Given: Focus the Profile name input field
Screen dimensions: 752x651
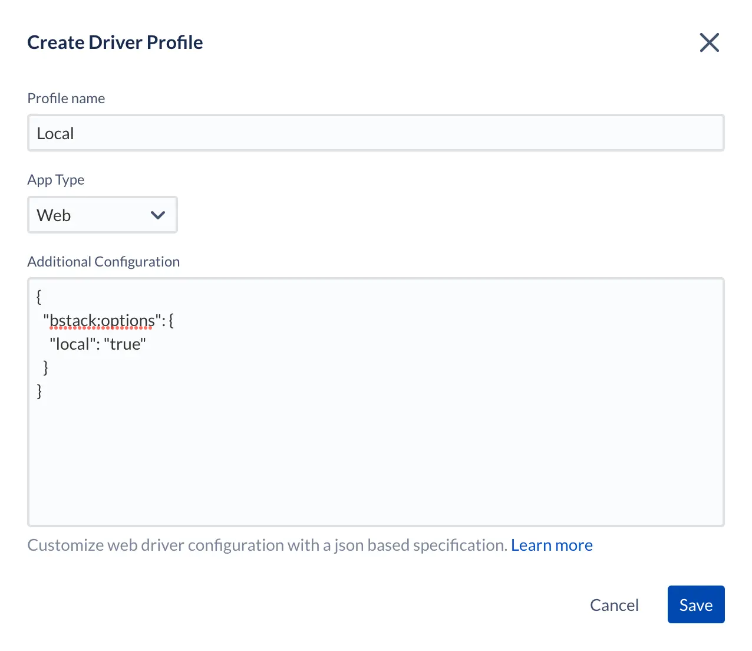Looking at the screenshot, I should point(375,133).
